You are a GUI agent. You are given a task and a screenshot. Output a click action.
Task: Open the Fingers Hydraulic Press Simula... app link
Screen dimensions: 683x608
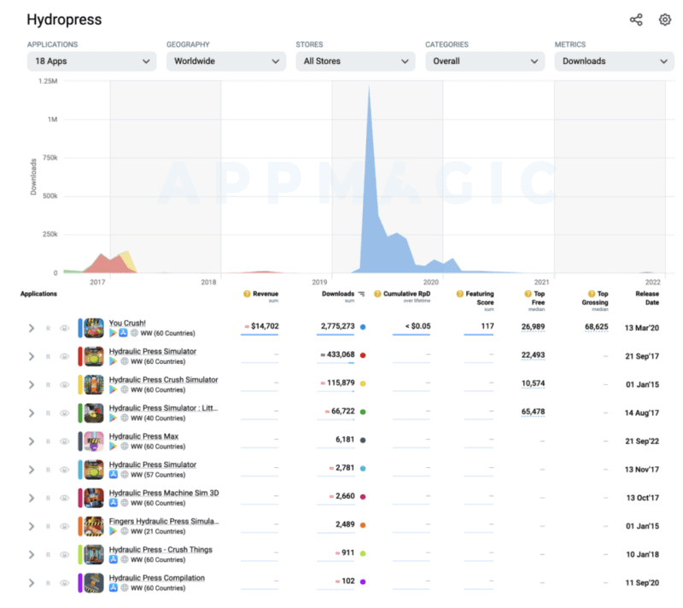[x=164, y=521]
